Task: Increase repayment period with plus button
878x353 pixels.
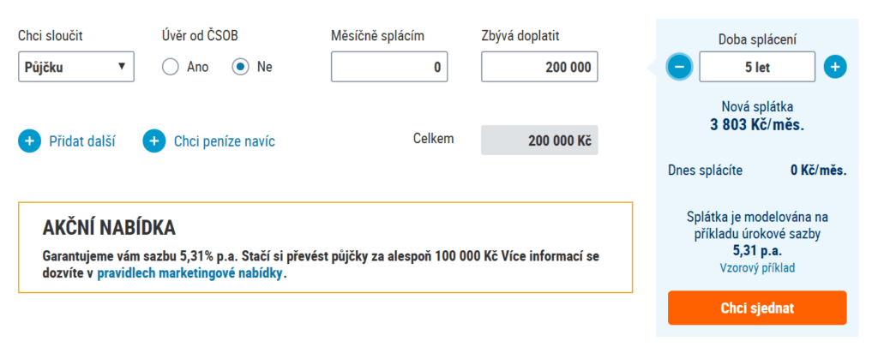Action: coord(835,67)
